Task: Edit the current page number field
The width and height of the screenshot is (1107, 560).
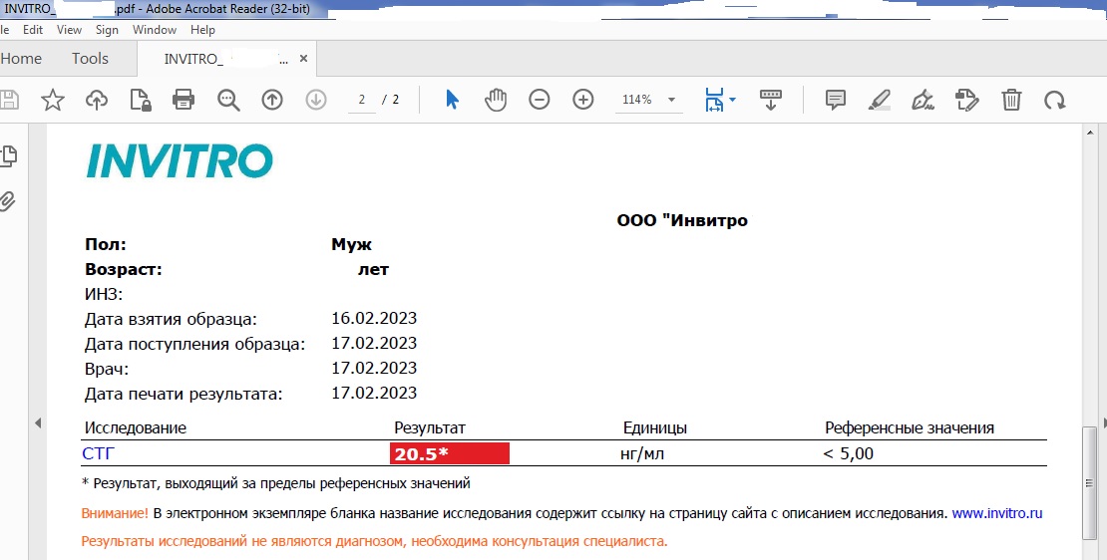Action: 362,100
